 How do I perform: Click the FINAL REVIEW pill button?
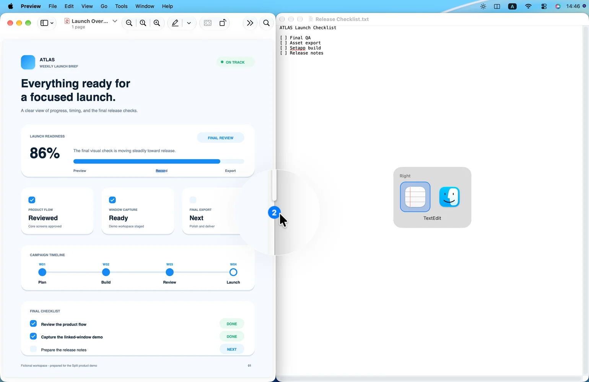(x=220, y=138)
